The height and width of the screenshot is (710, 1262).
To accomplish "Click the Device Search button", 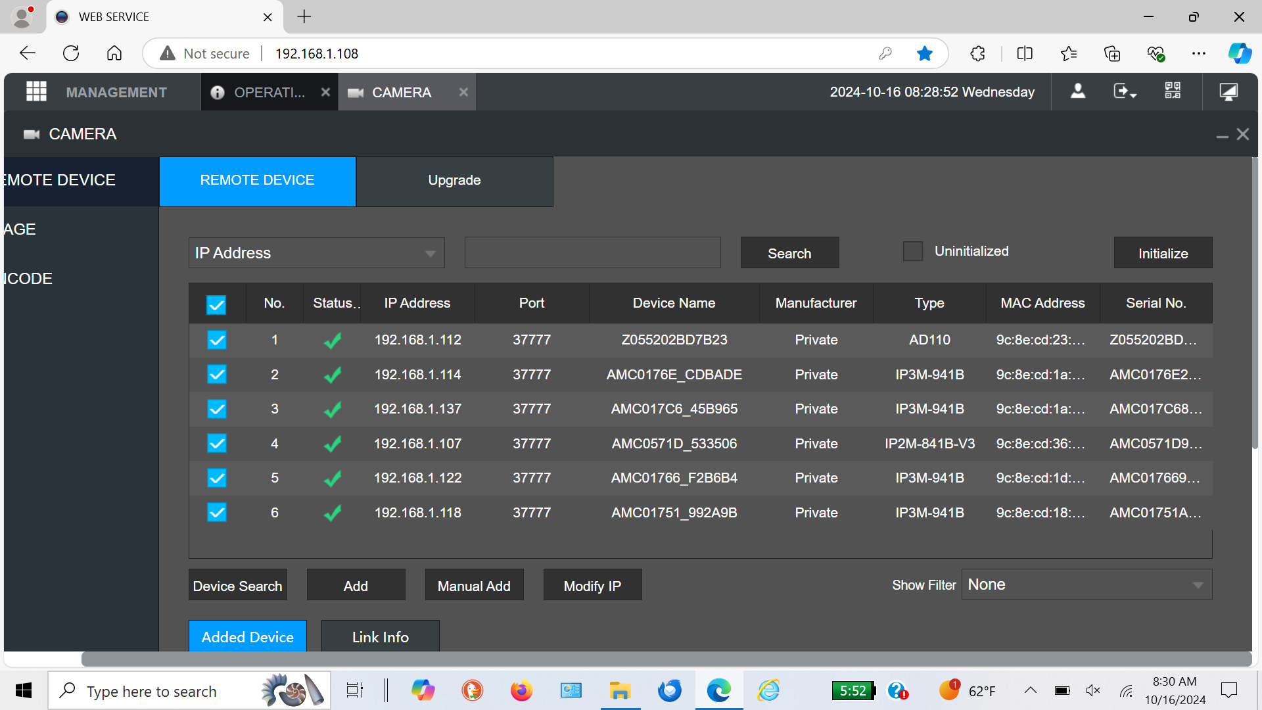I will pyautogui.click(x=238, y=585).
